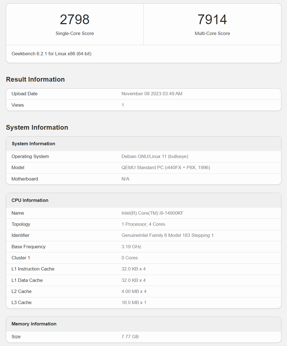This screenshot has width=287, height=346.
Task: Click 'Debian GNU/Linux 11 (bullseye)' value
Action: (x=155, y=156)
